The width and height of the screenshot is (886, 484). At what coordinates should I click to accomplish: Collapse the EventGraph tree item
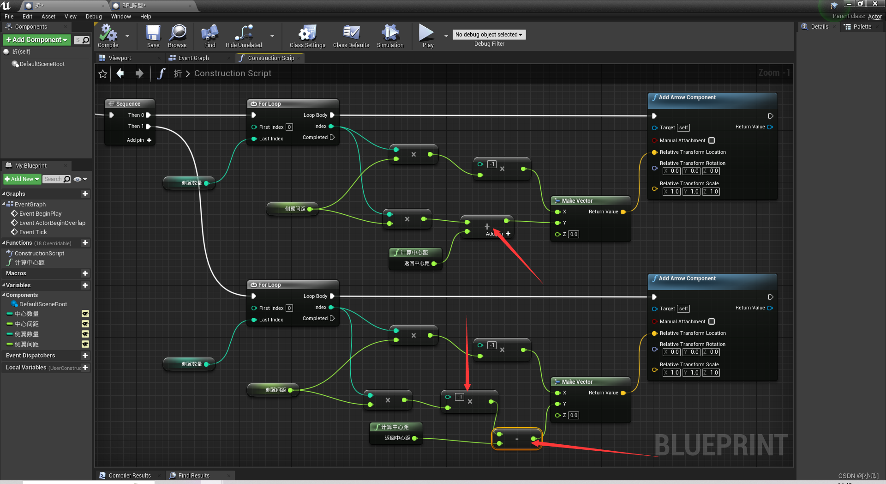coord(4,204)
